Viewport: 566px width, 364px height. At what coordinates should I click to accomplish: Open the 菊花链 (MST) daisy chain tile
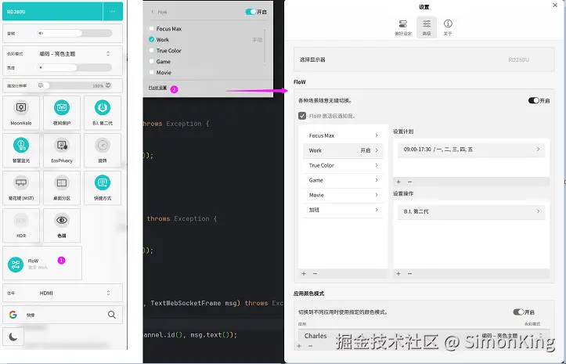(x=21, y=188)
